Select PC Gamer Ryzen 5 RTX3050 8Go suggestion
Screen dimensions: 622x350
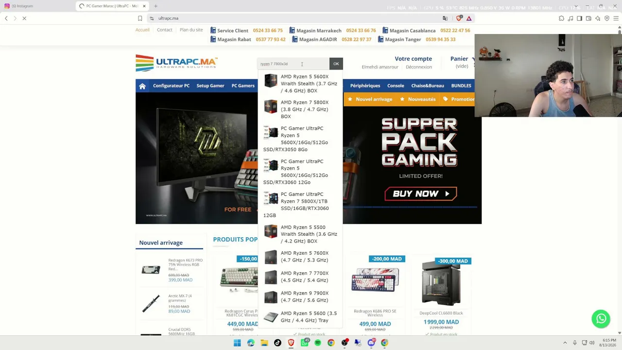pos(300,139)
